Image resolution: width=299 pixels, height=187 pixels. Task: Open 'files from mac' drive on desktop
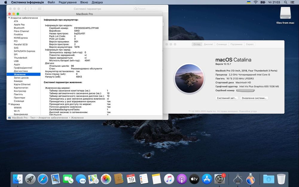pyautogui.click(x=285, y=15)
